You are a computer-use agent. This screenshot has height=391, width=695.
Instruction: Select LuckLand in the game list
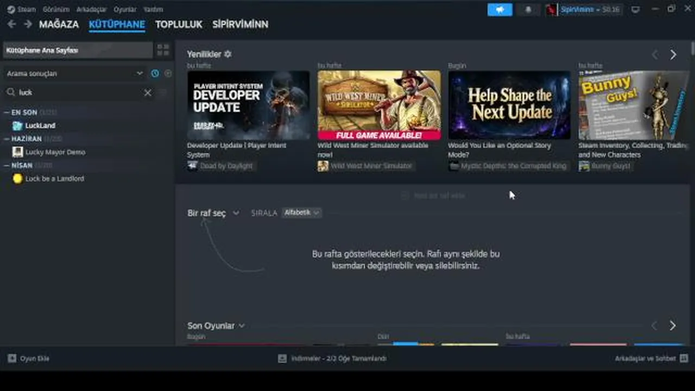click(40, 125)
